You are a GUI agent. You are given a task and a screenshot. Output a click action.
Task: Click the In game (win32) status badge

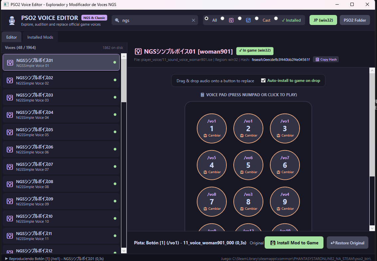tap(255, 51)
